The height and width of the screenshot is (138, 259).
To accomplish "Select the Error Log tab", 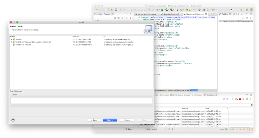I will (x=210, y=95).
